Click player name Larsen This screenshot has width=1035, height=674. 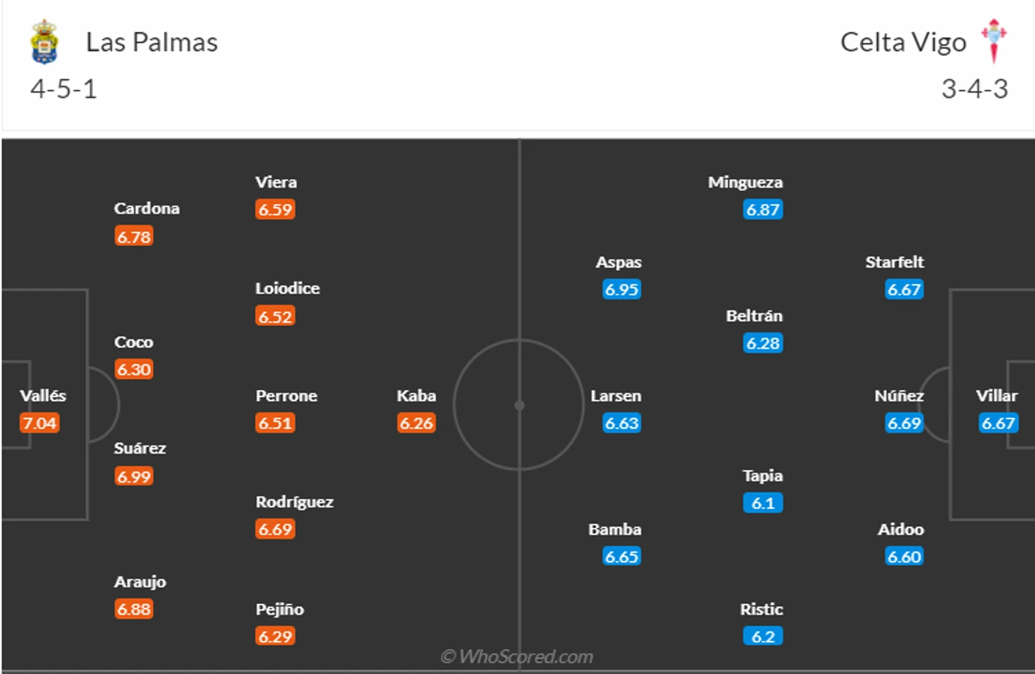615,395
